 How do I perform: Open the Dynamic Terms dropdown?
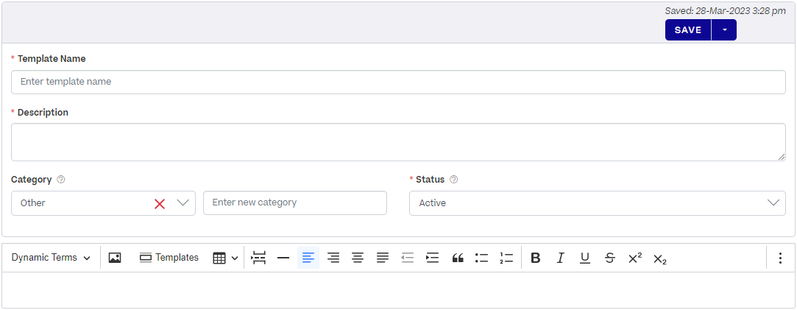(51, 258)
